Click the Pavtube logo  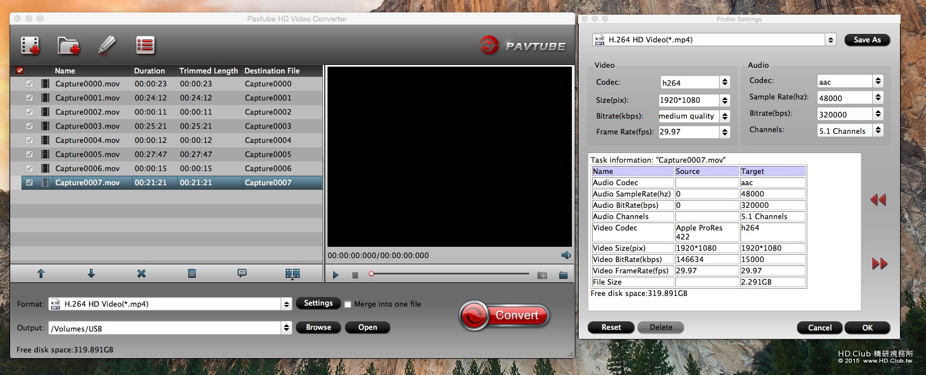(523, 46)
